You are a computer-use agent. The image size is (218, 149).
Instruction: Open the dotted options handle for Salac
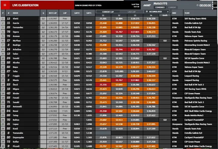(x=39, y=54)
